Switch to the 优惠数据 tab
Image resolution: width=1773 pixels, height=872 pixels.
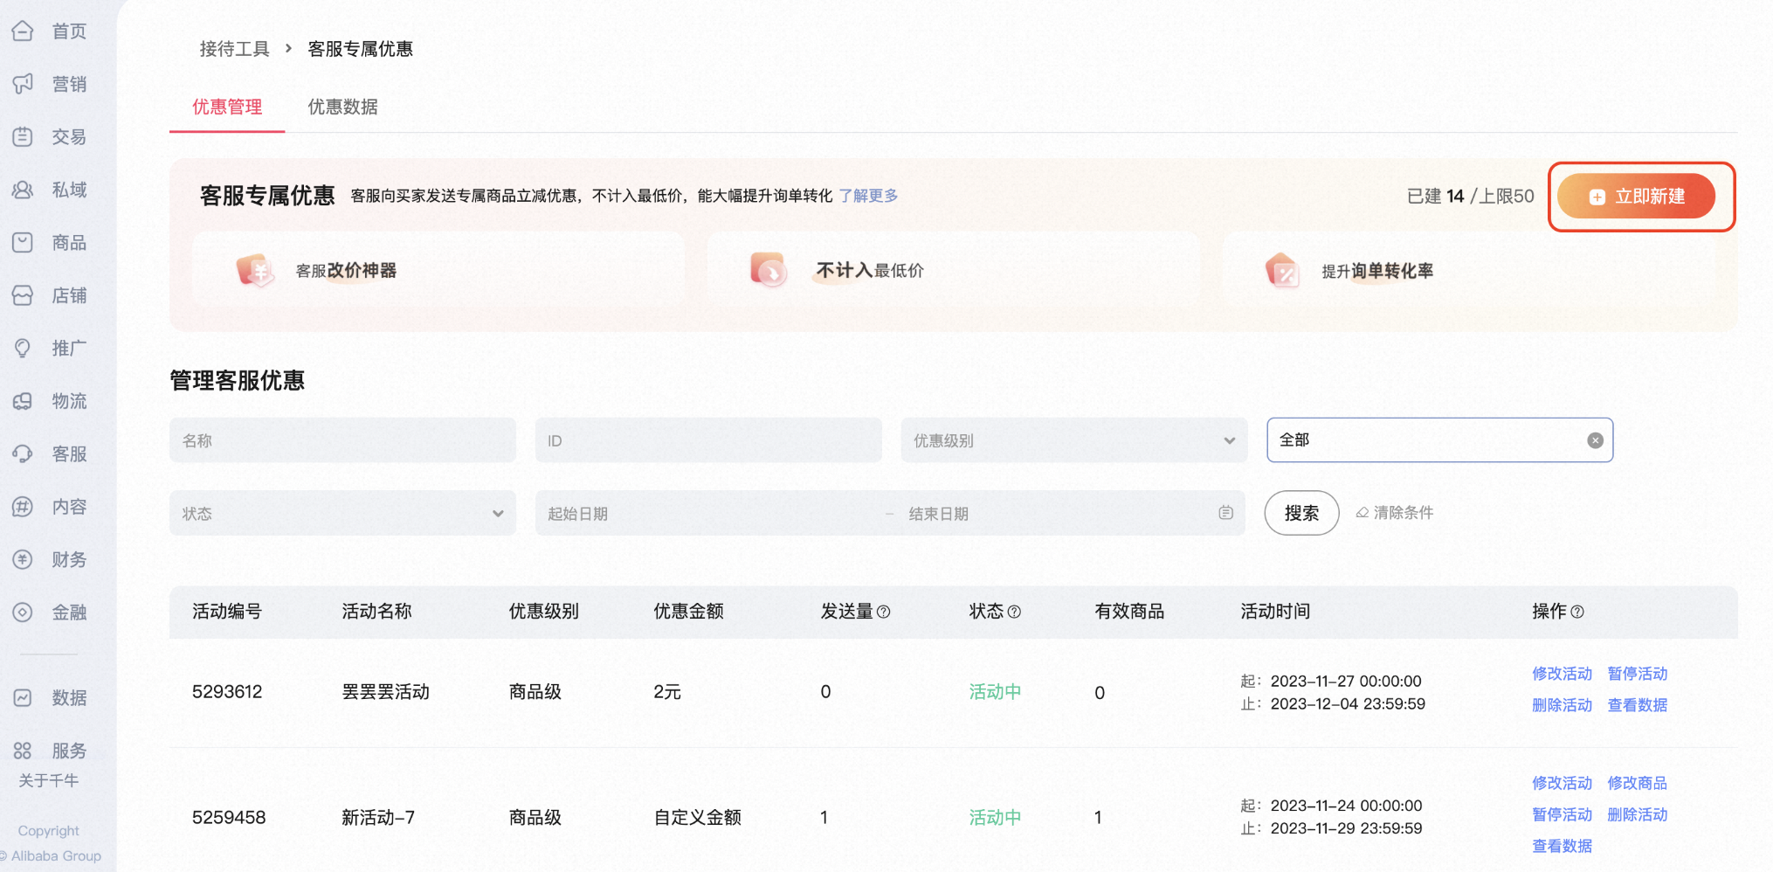(342, 107)
